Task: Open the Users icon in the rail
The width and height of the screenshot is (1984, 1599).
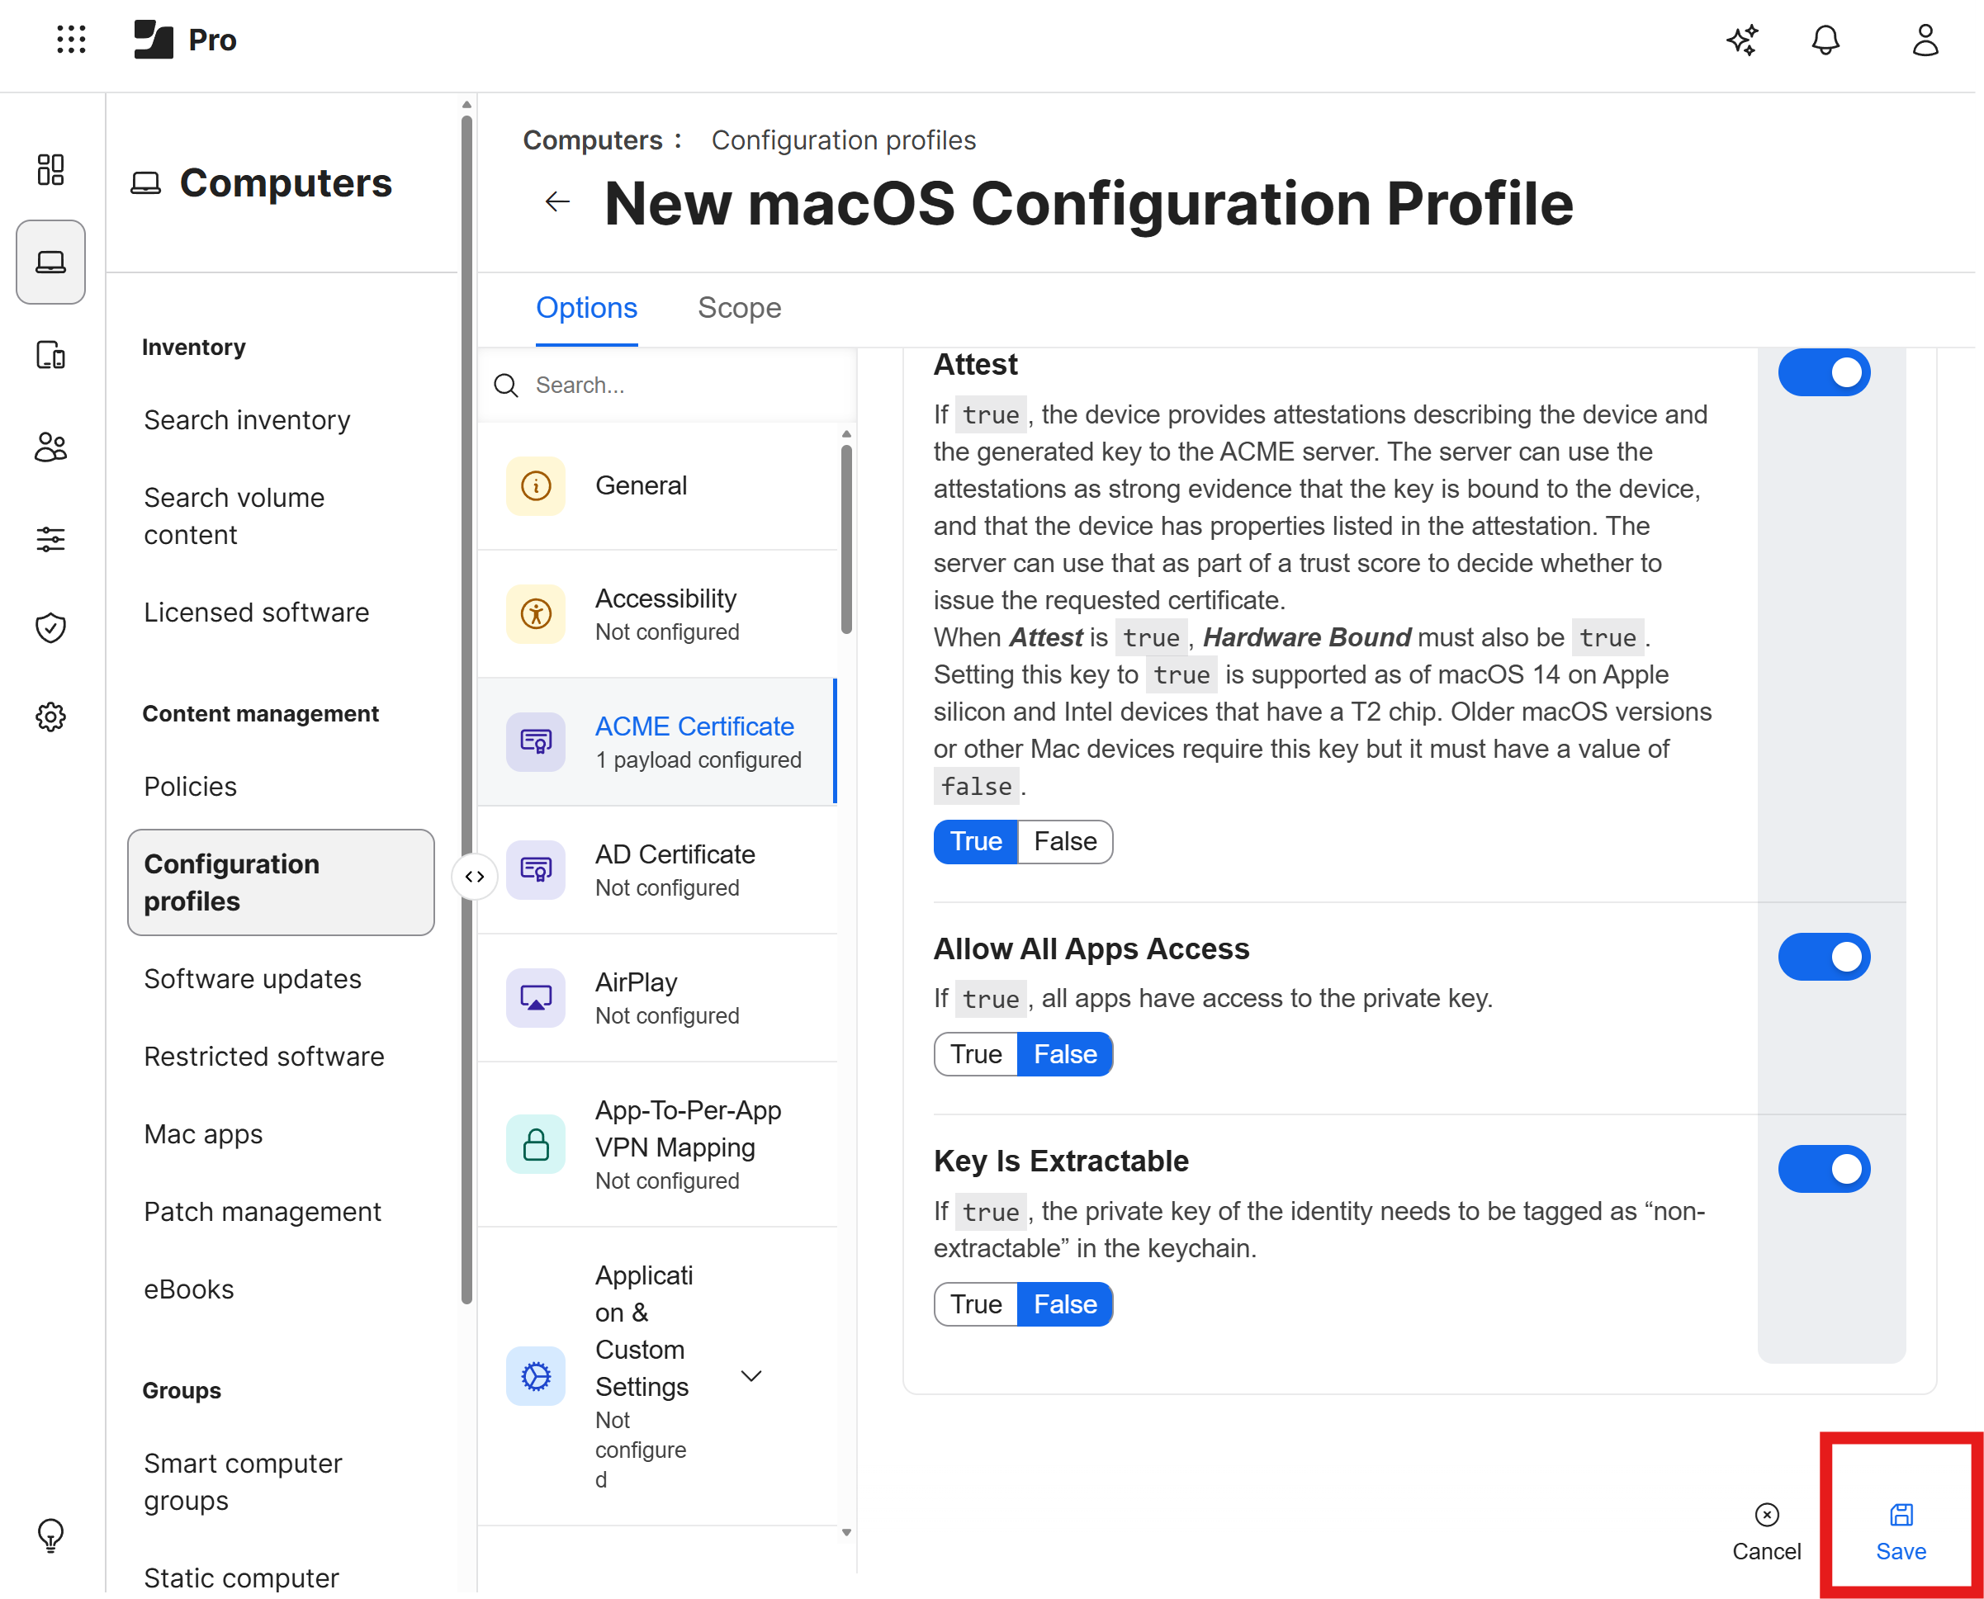Action: click(50, 447)
